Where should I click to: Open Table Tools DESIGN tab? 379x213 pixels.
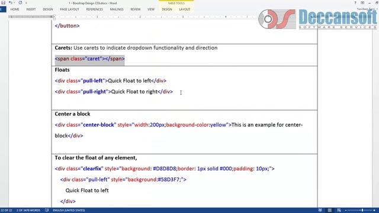tap(167, 9)
